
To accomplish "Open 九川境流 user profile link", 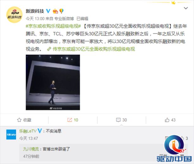I will tap(31, 149).
